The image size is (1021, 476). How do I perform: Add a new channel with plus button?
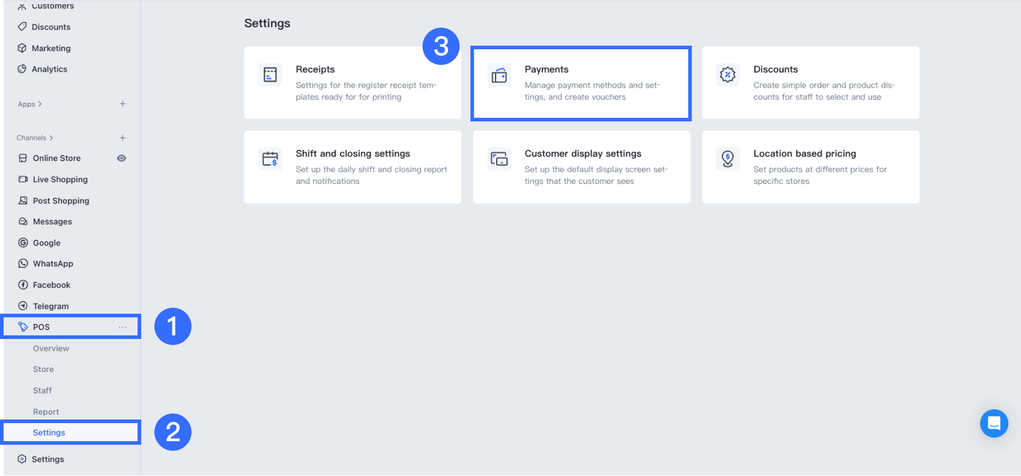pos(123,138)
